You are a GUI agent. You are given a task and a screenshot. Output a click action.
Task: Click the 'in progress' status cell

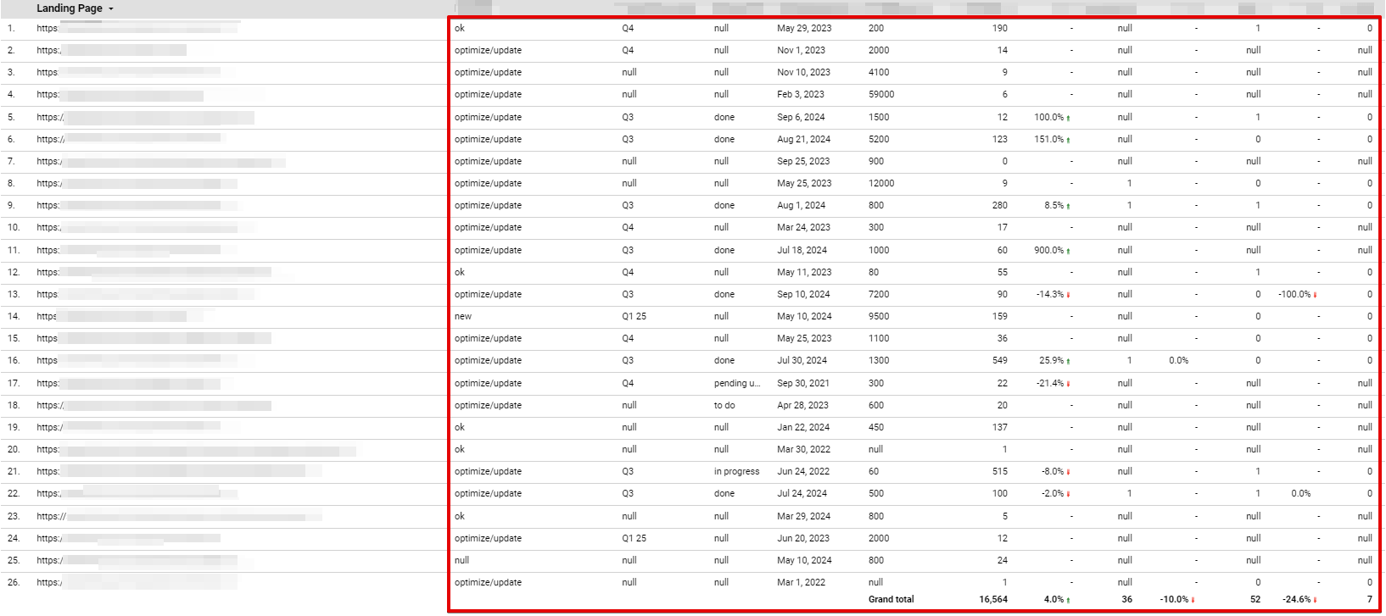click(737, 471)
